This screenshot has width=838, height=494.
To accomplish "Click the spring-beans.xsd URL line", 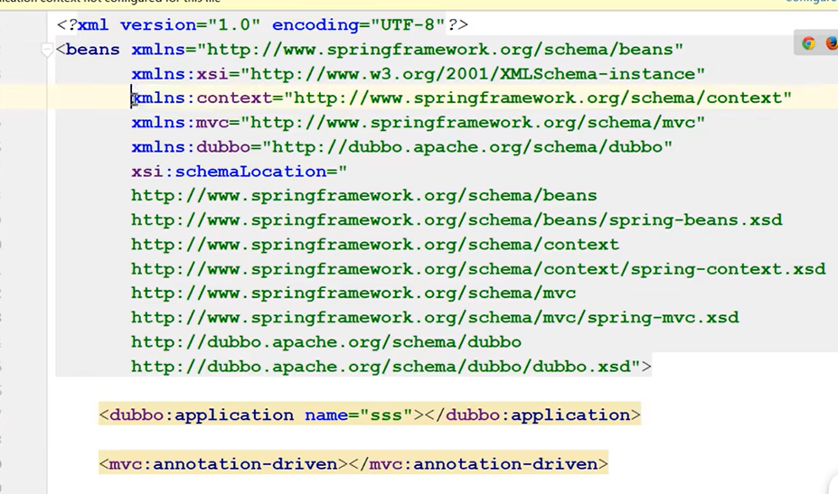I will click(x=457, y=220).
